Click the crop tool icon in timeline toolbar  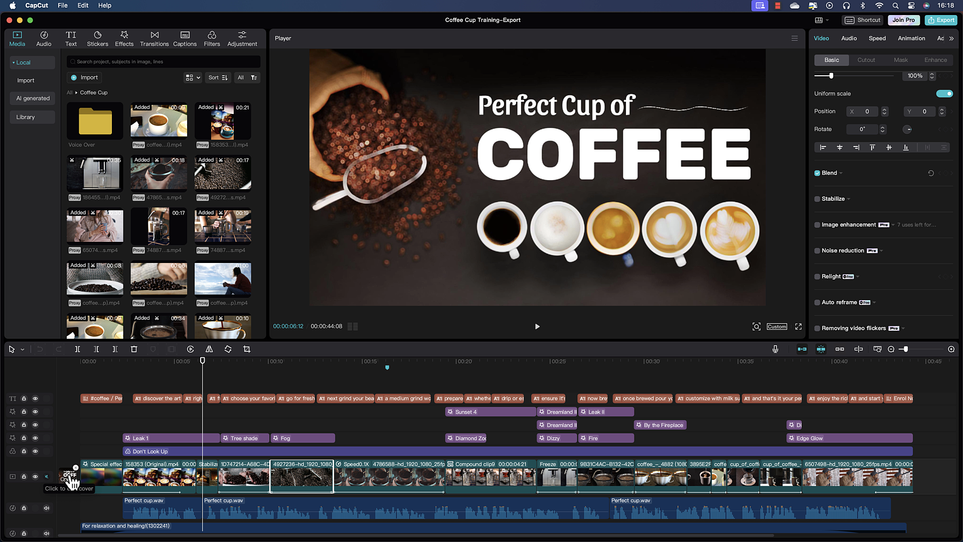coord(247,349)
